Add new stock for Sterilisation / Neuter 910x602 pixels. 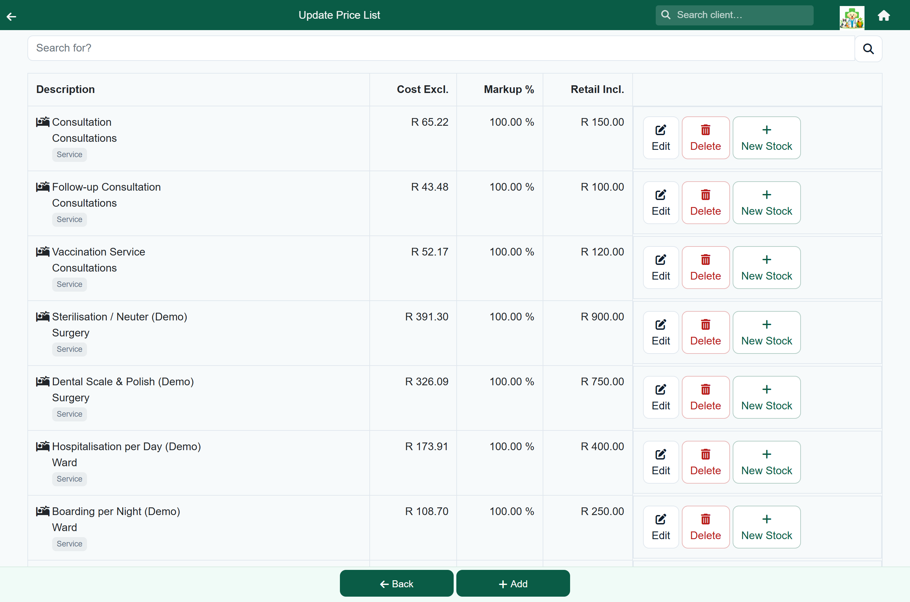(x=767, y=332)
